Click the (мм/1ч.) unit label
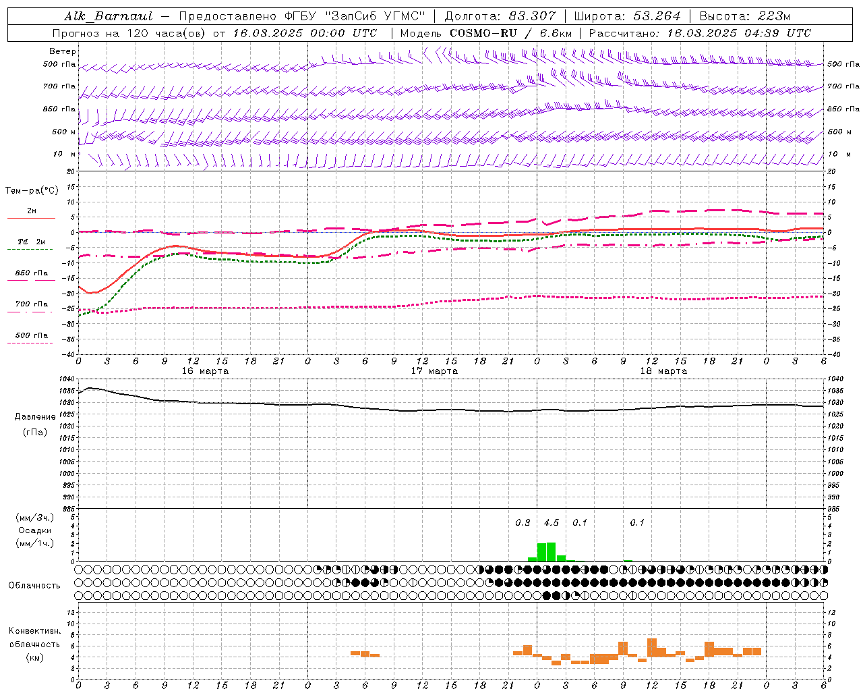Image resolution: width=863 pixels, height=691 pixels. [x=35, y=543]
